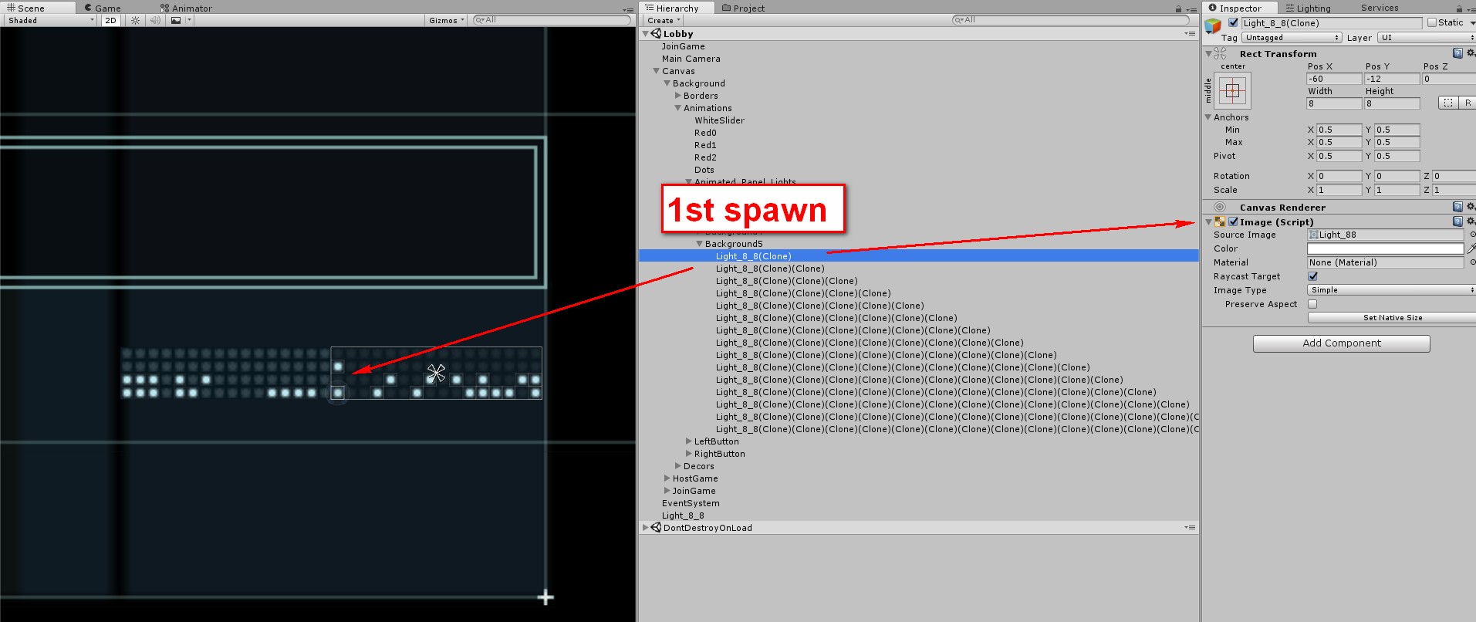The image size is (1476, 622).
Task: Open GameObject cube icon picker
Action: coord(1214,26)
